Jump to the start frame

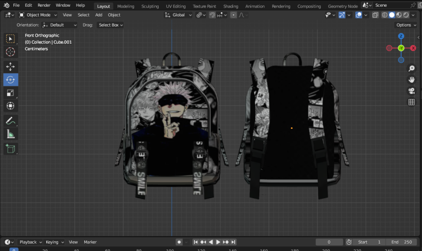[196, 242]
